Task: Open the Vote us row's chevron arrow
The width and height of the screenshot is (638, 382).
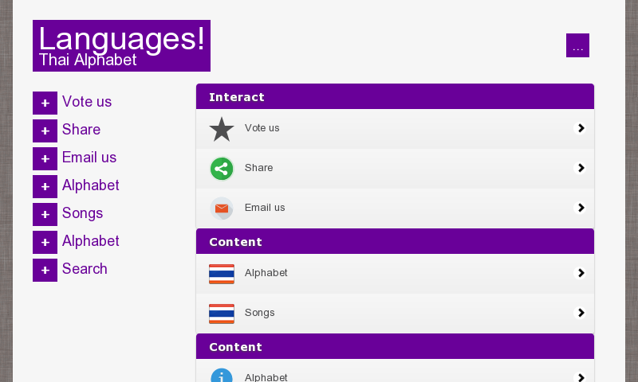Action: [581, 128]
